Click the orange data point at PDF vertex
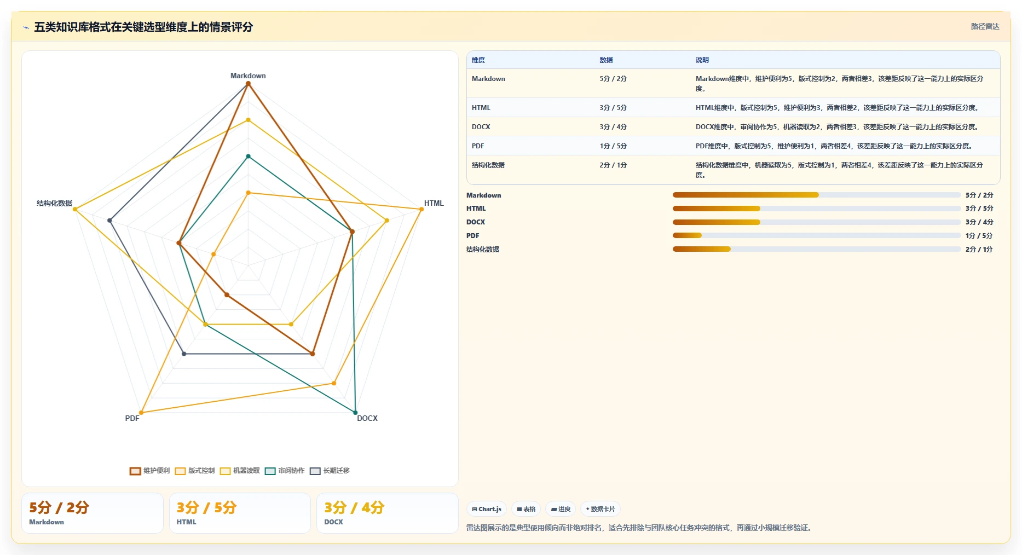 pos(141,413)
